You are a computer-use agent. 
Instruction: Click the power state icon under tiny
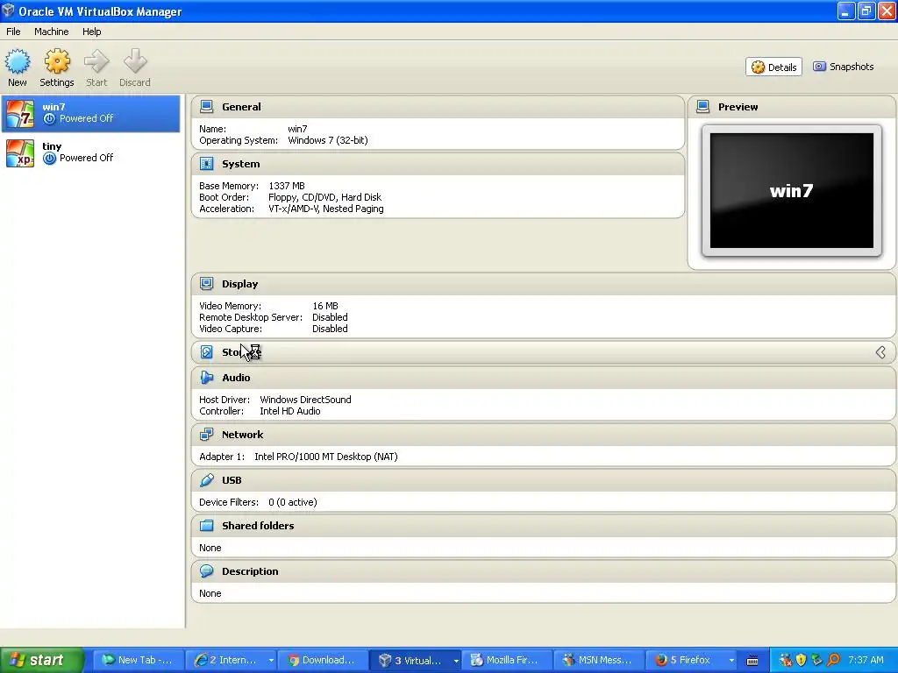click(x=49, y=159)
